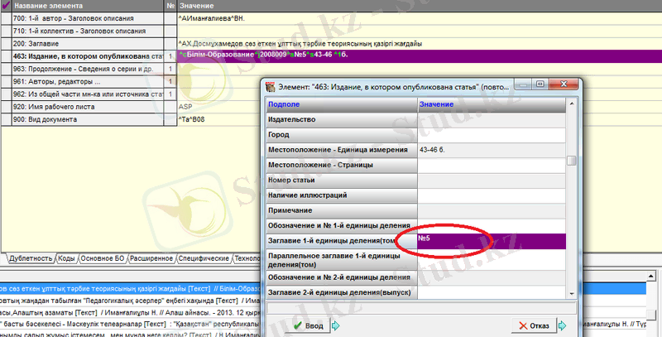Click the 43-46 б. value cell
This screenshot has width=662, height=337.
(x=492, y=150)
